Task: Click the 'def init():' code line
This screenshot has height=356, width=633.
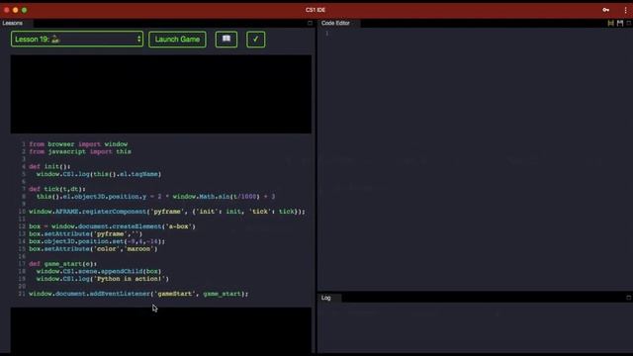Action: [49, 166]
